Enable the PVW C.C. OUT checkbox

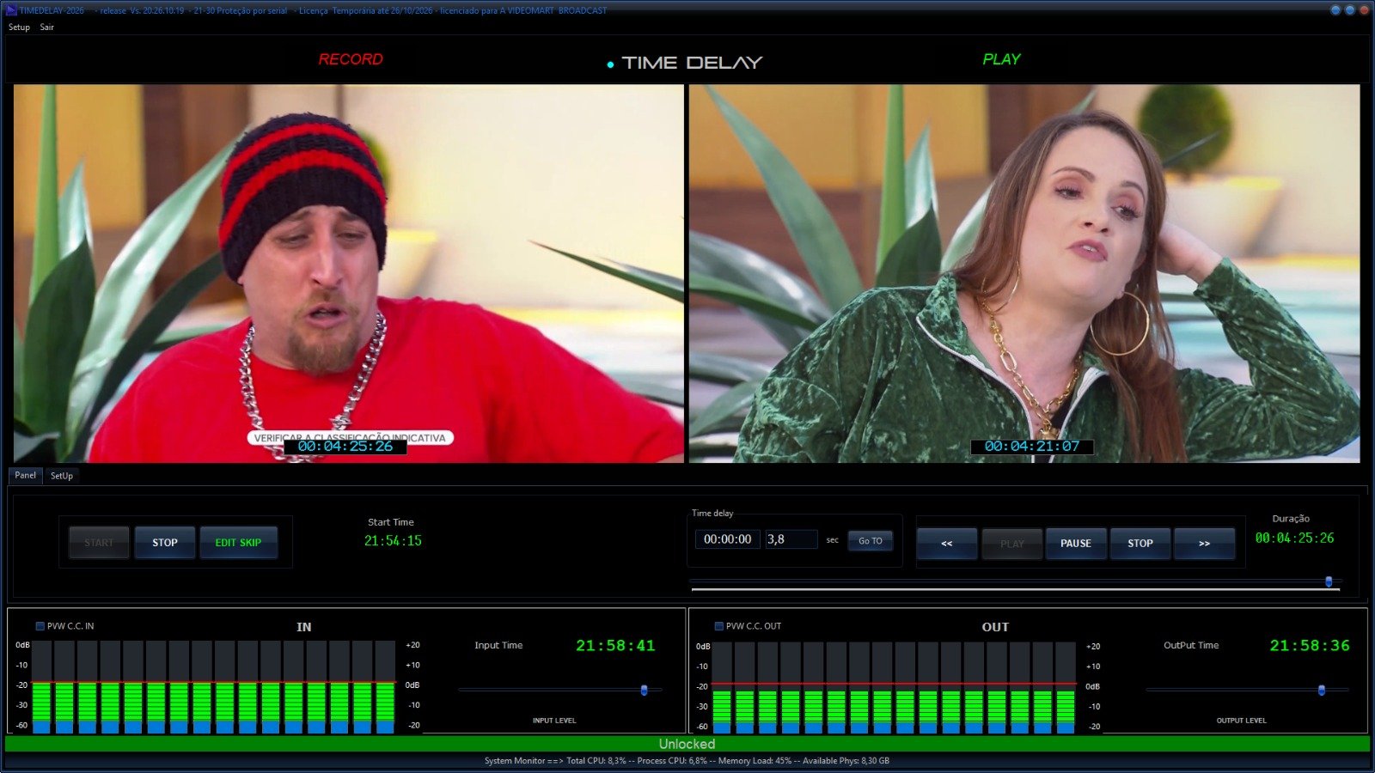click(x=719, y=626)
